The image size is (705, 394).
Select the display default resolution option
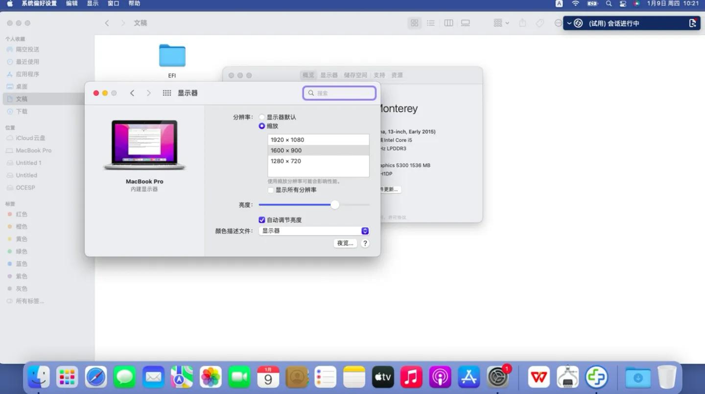262,117
